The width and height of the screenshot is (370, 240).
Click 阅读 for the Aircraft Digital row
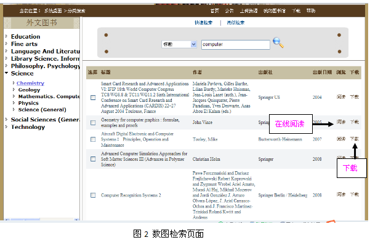[341, 139]
